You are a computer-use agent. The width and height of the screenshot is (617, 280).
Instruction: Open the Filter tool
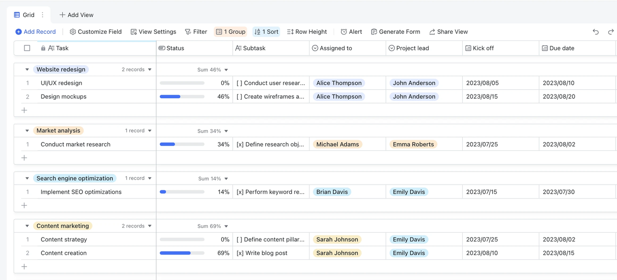coord(196,32)
